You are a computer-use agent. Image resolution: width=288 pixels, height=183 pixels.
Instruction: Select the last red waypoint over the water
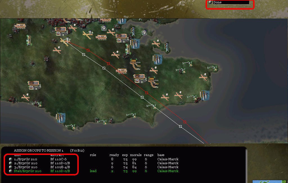click(x=185, y=122)
